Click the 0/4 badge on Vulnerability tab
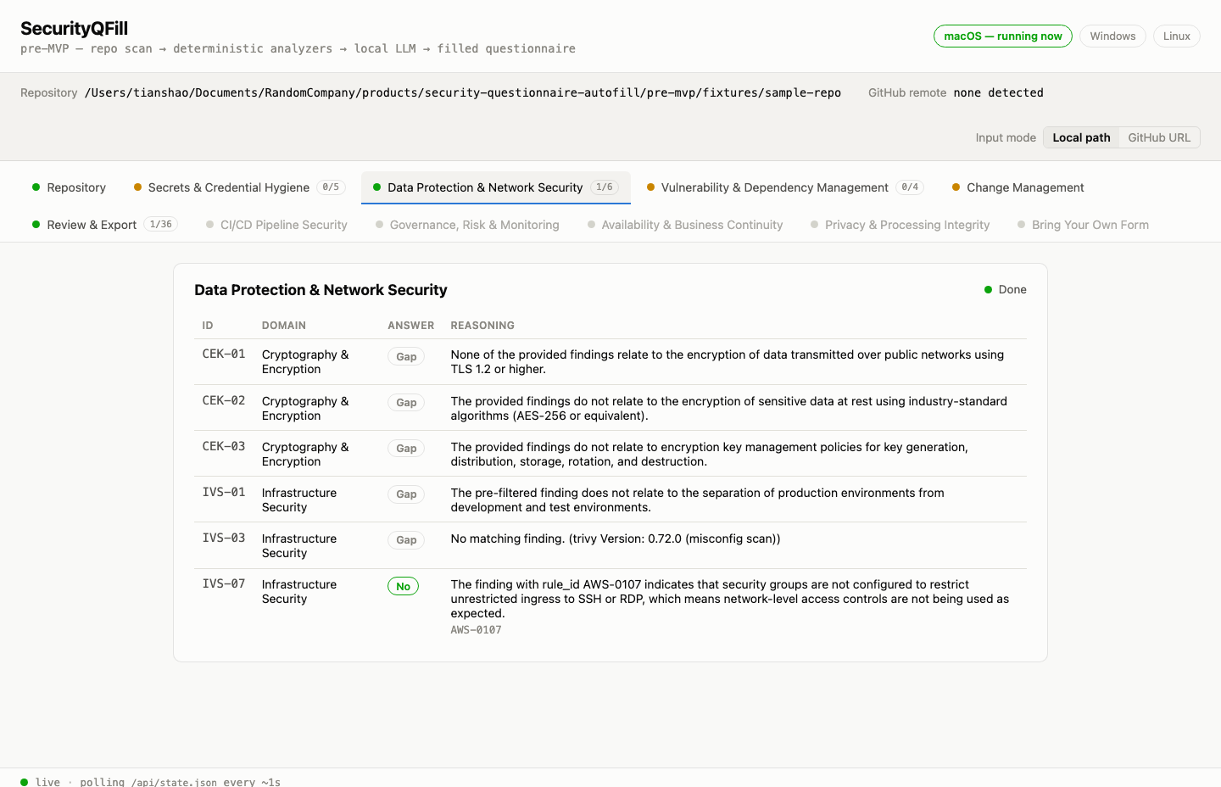1221x787 pixels. tap(910, 187)
